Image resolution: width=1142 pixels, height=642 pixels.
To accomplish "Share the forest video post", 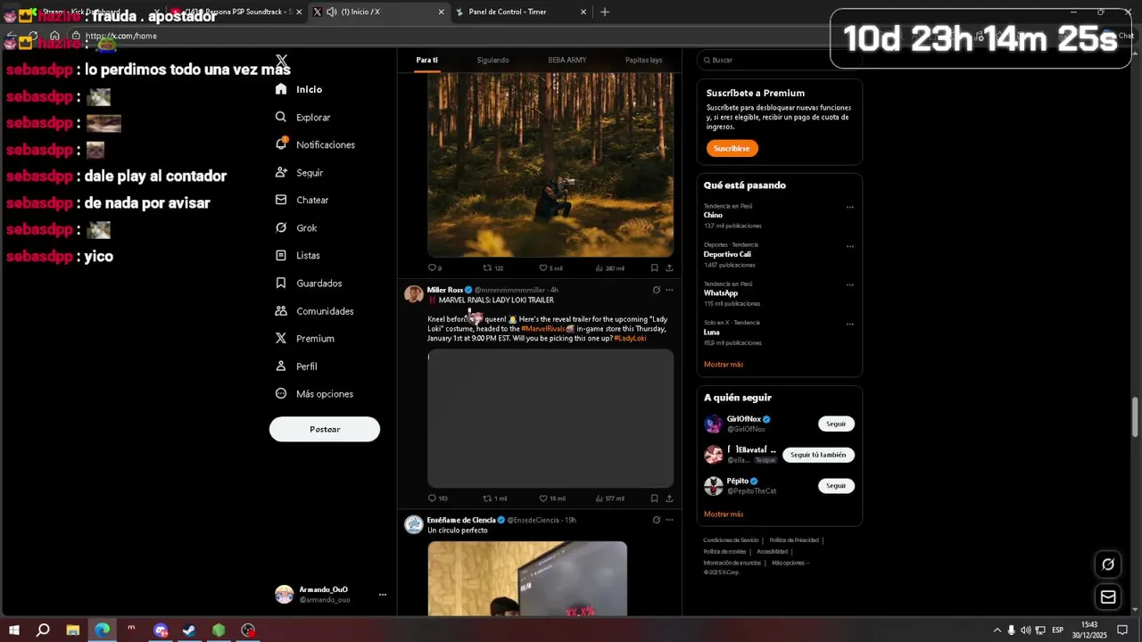I will click(x=669, y=267).
